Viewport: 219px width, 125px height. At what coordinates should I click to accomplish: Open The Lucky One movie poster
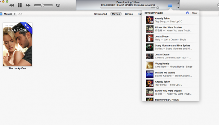click(17, 44)
